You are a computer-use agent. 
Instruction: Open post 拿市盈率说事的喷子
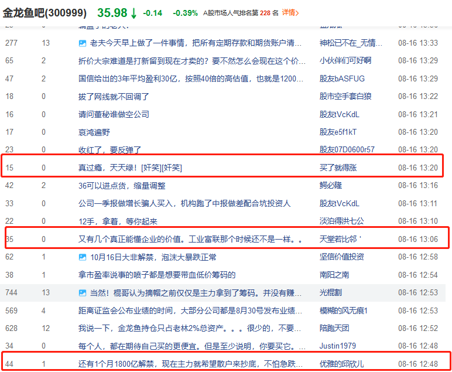click(x=157, y=275)
